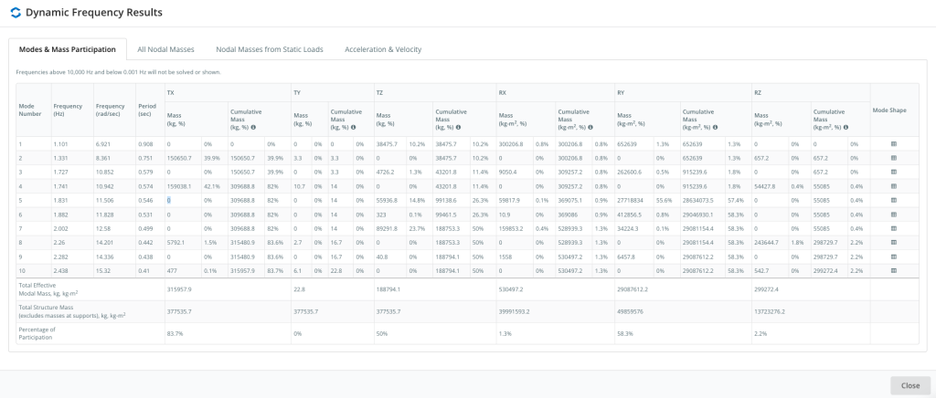936x398 pixels.
Task: Select Modes & Mass Participation tab
Action: pos(68,49)
